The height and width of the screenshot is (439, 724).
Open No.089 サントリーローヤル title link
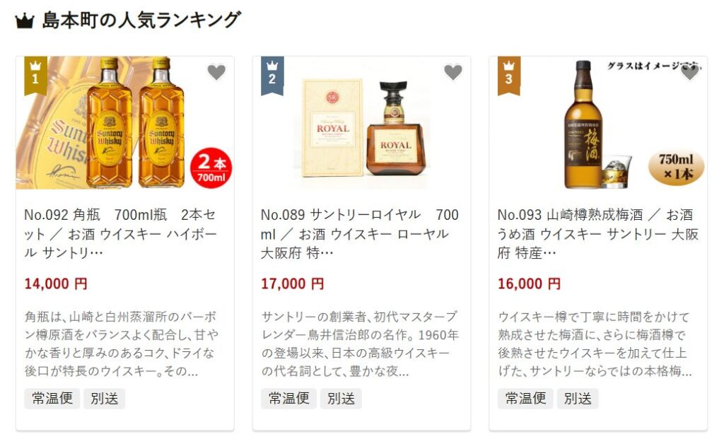pos(360,233)
